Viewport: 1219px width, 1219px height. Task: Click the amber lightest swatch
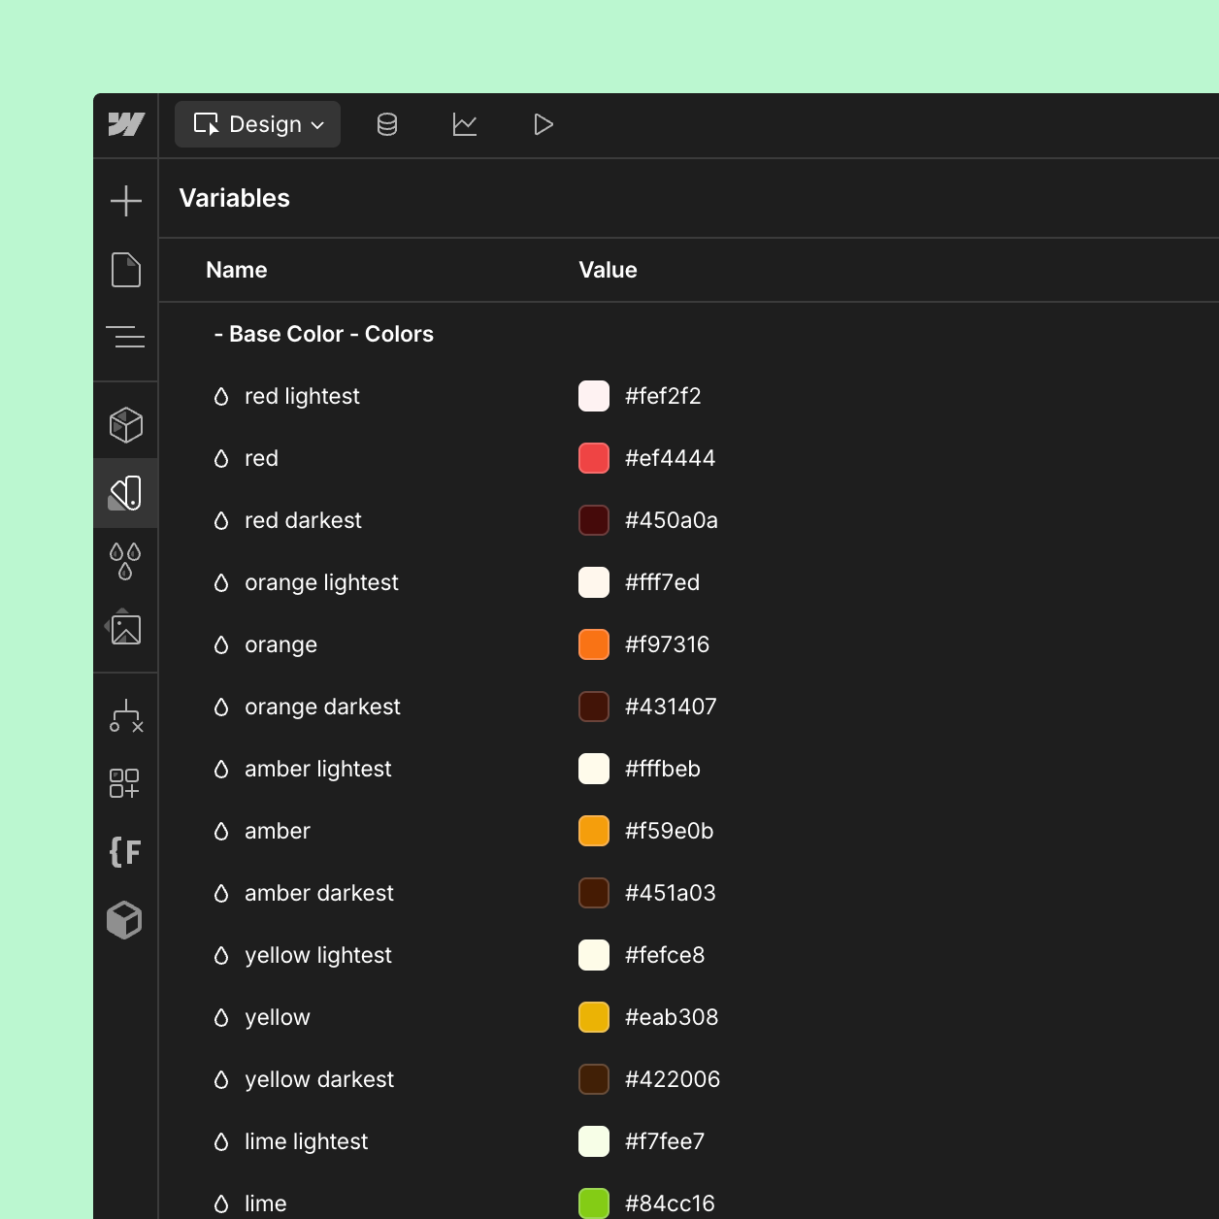(594, 769)
